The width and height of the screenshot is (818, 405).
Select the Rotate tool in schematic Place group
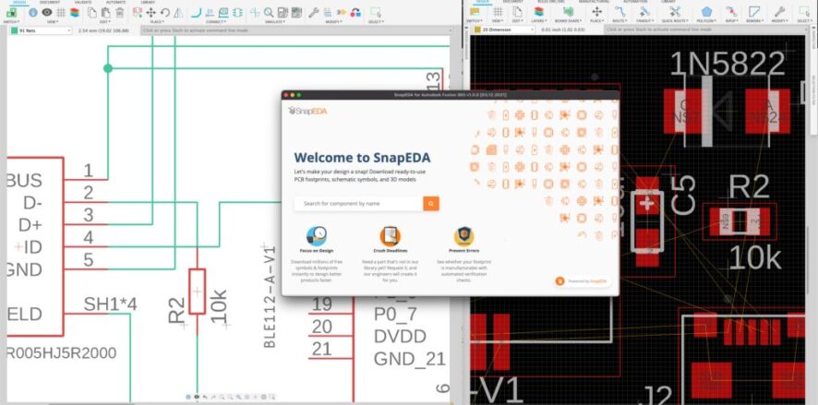tap(165, 12)
